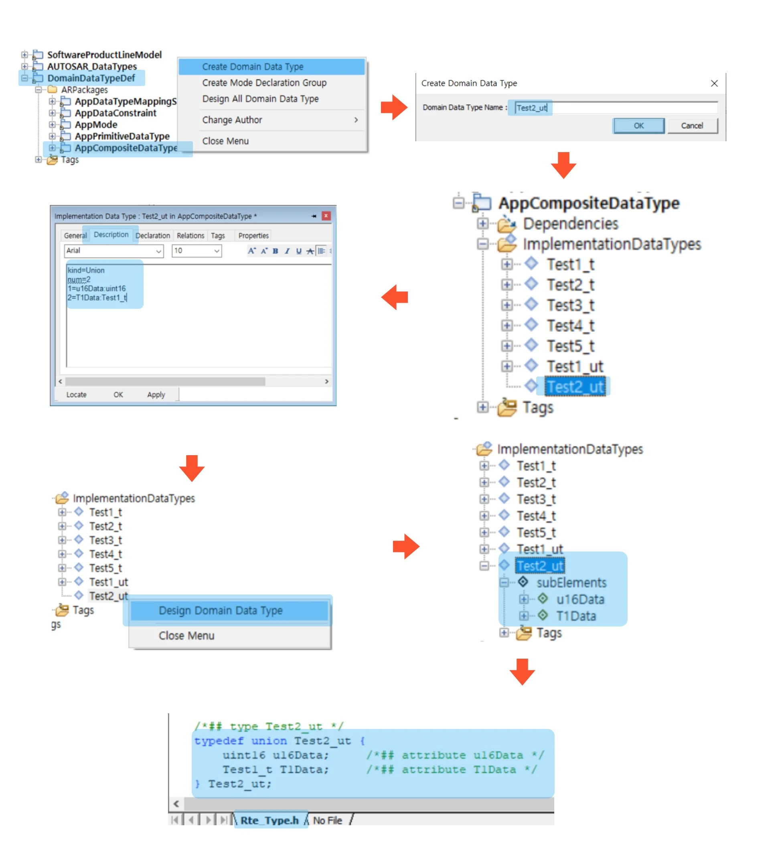Click the right scroll arrow in Implementation Data Type dialog
This screenshot has width=770, height=867.
point(326,381)
